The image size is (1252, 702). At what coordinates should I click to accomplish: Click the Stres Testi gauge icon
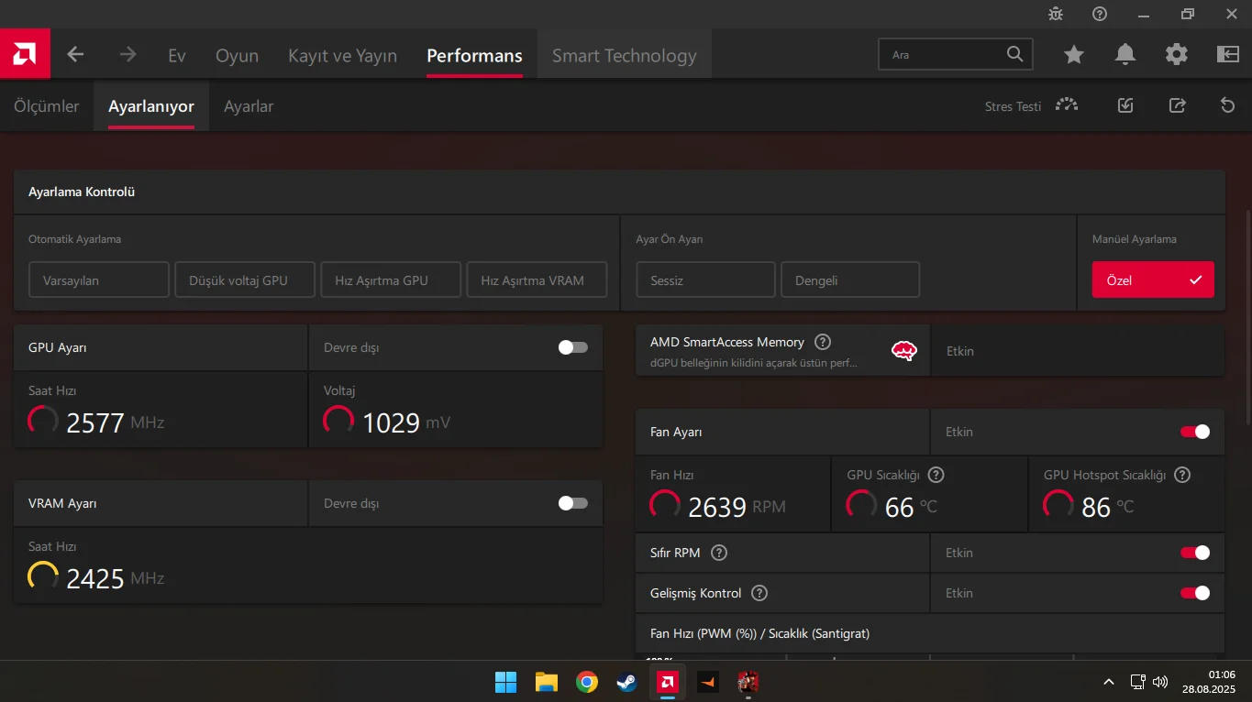point(1067,105)
